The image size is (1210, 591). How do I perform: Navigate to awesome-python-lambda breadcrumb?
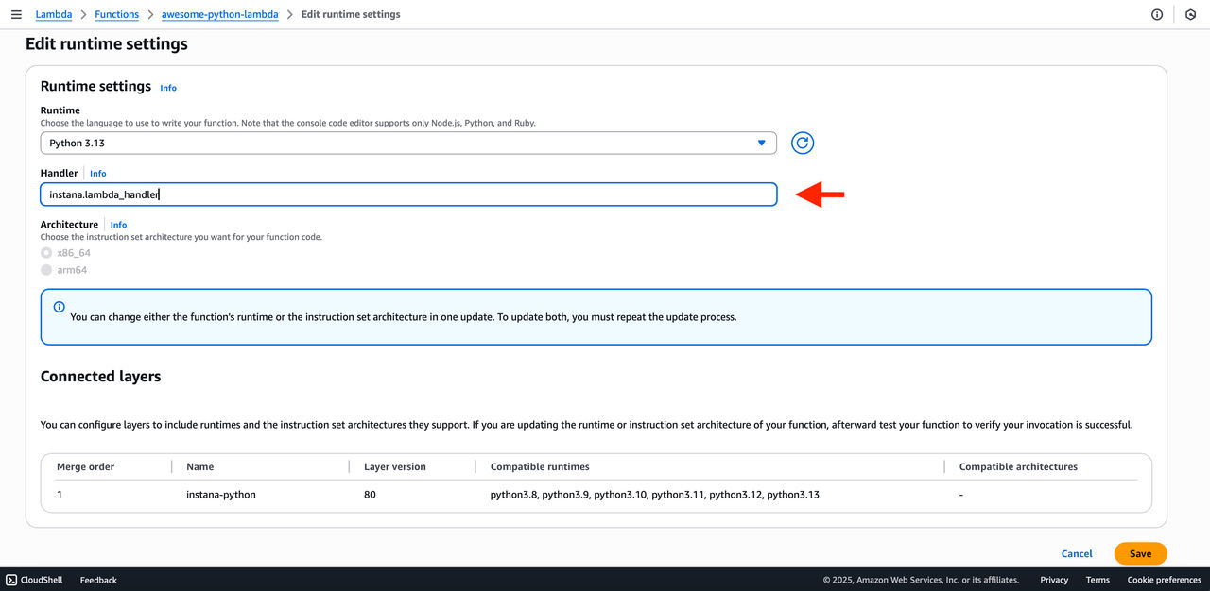coord(219,14)
